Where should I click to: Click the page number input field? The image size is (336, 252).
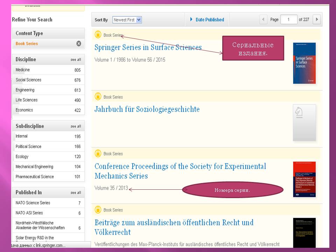point(289,20)
